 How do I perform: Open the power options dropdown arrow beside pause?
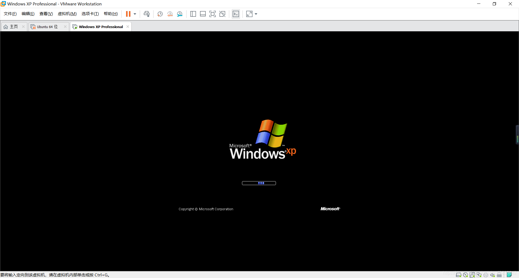[x=135, y=14]
